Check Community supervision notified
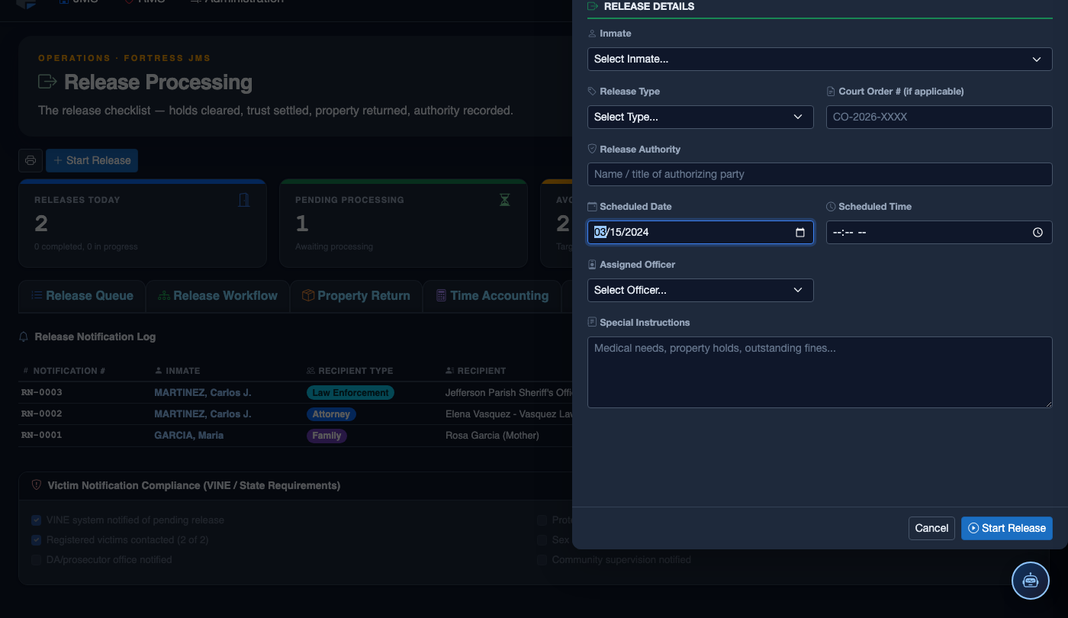1068x618 pixels. (542, 560)
